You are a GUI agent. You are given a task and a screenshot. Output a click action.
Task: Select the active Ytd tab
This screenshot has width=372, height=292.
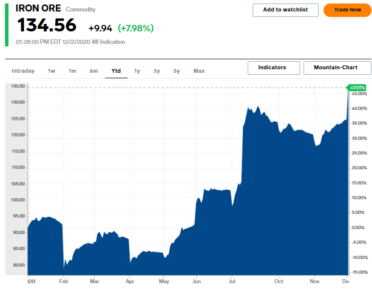click(x=116, y=71)
